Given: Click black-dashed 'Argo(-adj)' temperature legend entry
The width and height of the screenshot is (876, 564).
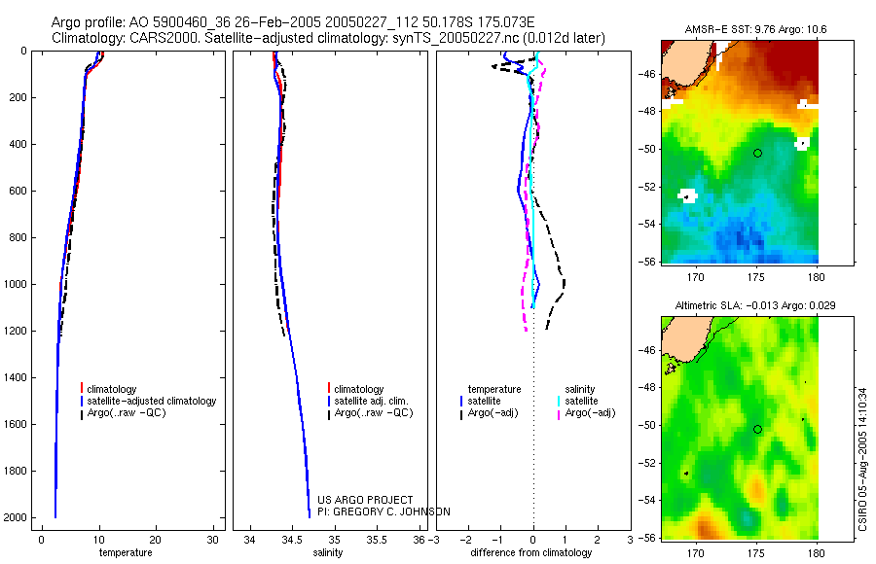Looking at the screenshot, I should tap(493, 413).
